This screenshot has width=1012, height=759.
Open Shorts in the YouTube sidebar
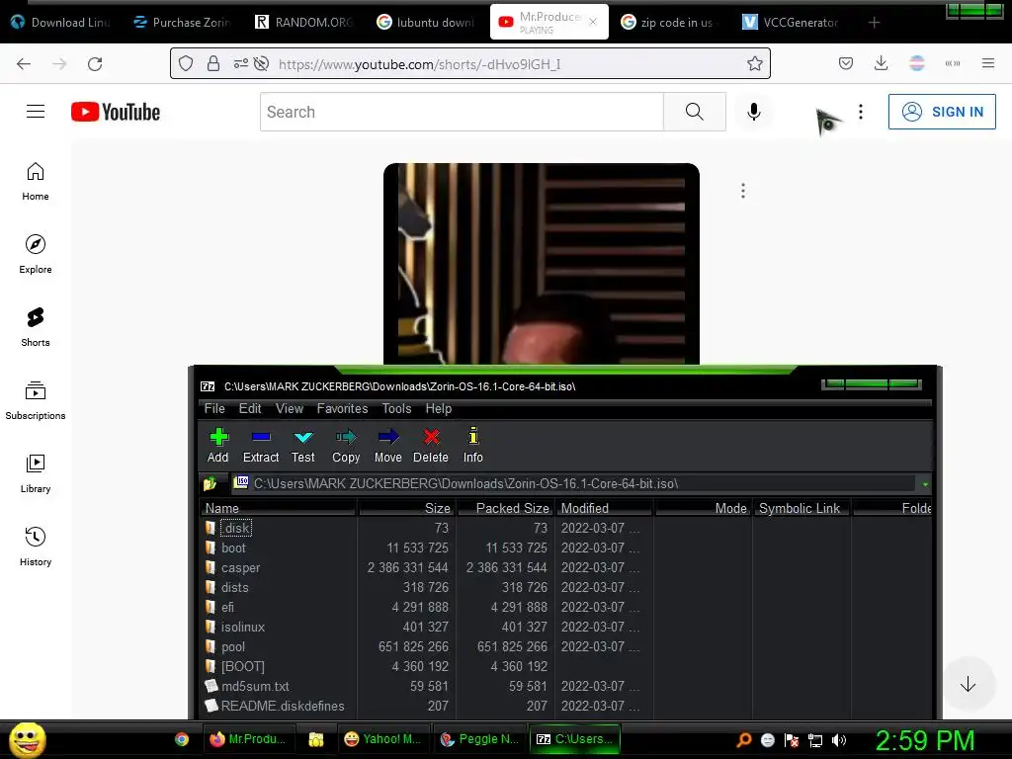(x=36, y=327)
